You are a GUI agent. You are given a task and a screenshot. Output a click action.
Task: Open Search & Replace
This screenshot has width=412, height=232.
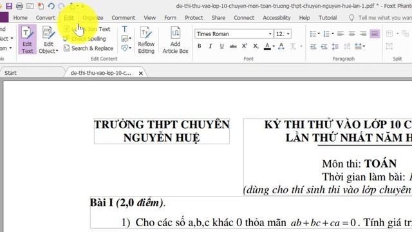(89, 48)
